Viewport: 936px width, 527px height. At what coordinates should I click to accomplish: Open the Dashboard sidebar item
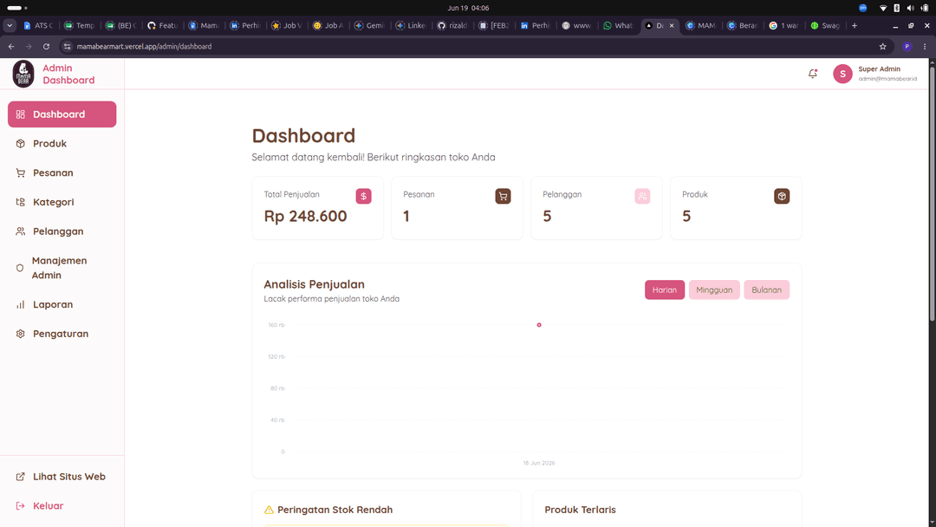coord(62,114)
